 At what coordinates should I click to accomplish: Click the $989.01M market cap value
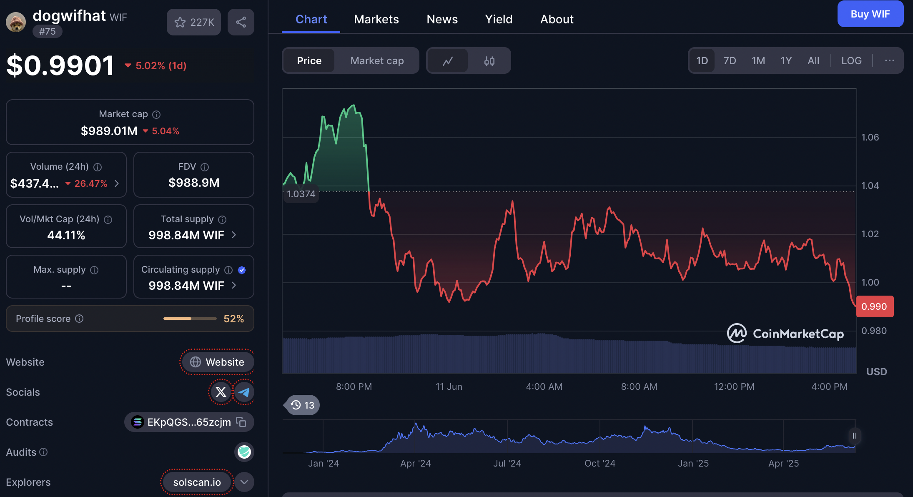coord(109,131)
